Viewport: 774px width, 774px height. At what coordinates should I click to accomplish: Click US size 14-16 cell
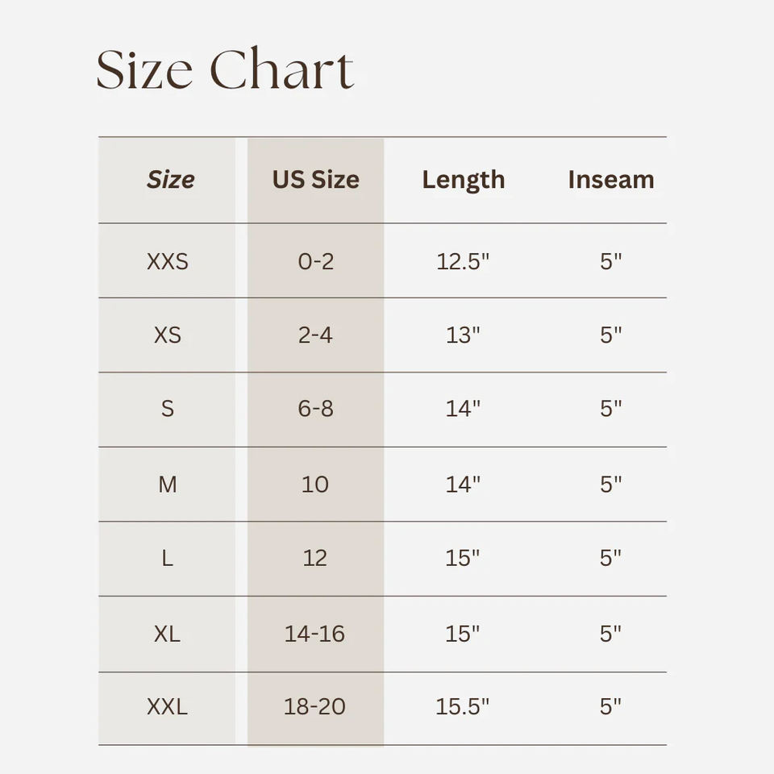tap(314, 634)
